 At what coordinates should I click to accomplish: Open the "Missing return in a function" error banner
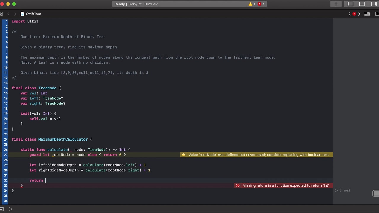(x=283, y=185)
